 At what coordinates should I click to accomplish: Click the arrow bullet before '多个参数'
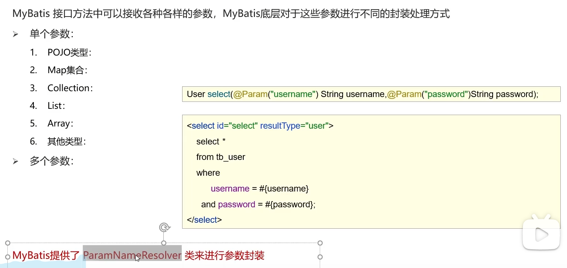(x=15, y=161)
